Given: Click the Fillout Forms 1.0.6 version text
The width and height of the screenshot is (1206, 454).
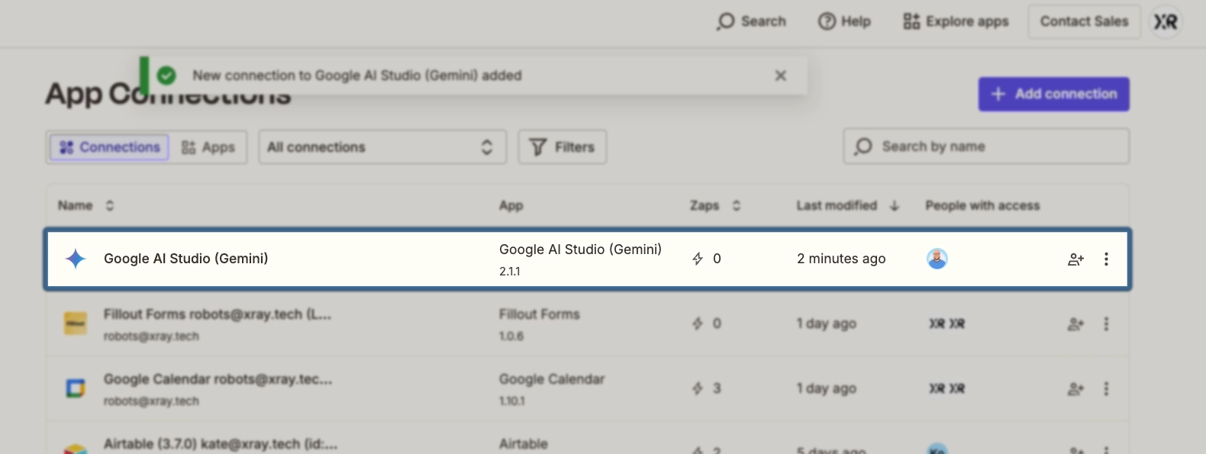Looking at the screenshot, I should pos(511,336).
